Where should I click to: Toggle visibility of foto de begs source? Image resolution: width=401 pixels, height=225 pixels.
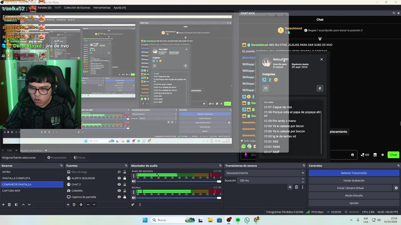click(x=119, y=172)
